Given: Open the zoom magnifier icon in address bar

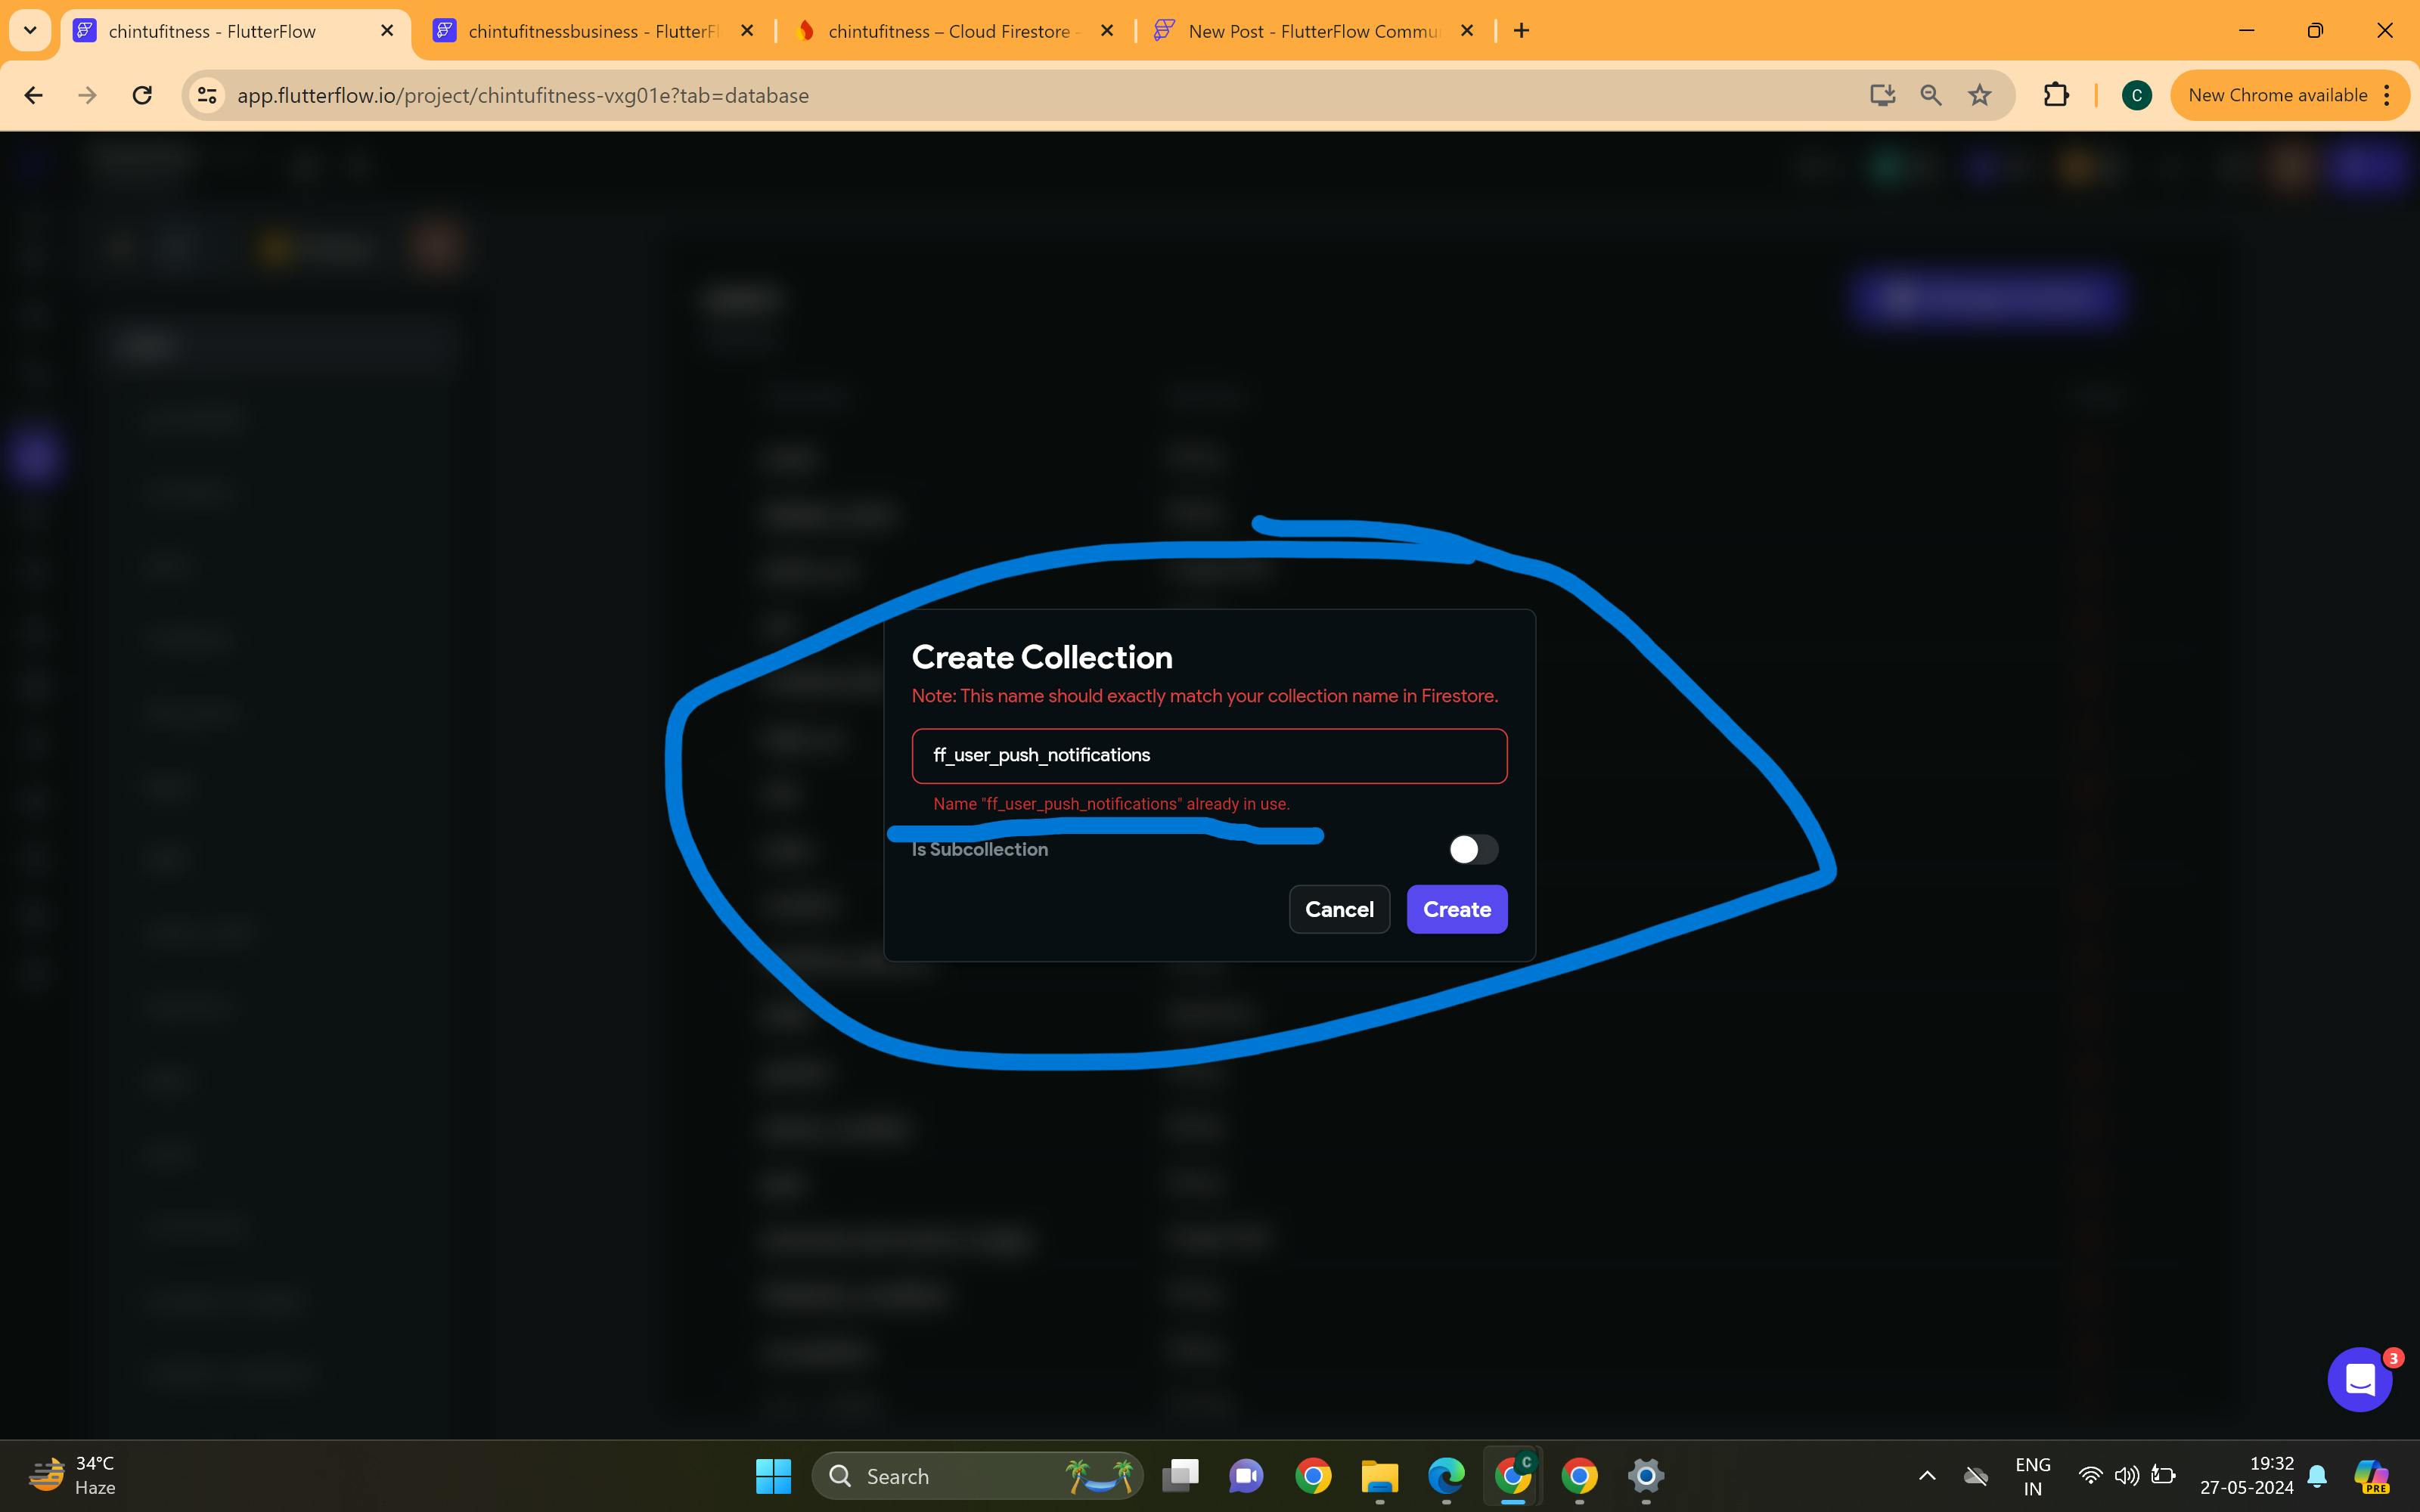Looking at the screenshot, I should click(x=1930, y=95).
